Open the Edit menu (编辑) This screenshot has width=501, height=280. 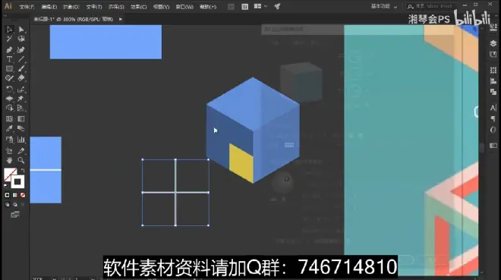coord(49,7)
